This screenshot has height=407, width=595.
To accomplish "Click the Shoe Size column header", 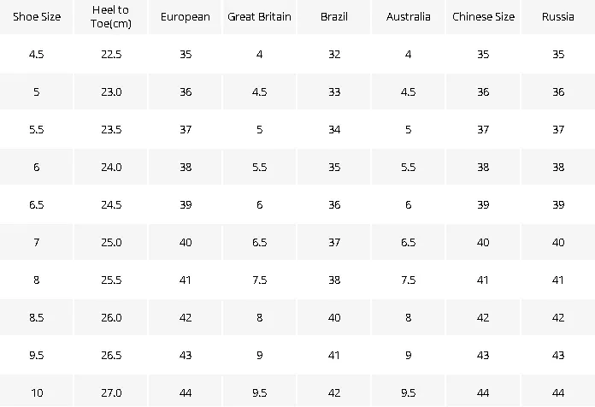I will [x=37, y=17].
